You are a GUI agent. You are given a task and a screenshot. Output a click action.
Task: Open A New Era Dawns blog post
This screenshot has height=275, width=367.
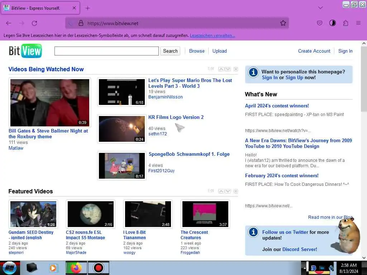[299, 143]
